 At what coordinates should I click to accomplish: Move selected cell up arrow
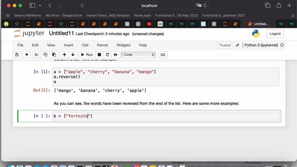(65, 55)
